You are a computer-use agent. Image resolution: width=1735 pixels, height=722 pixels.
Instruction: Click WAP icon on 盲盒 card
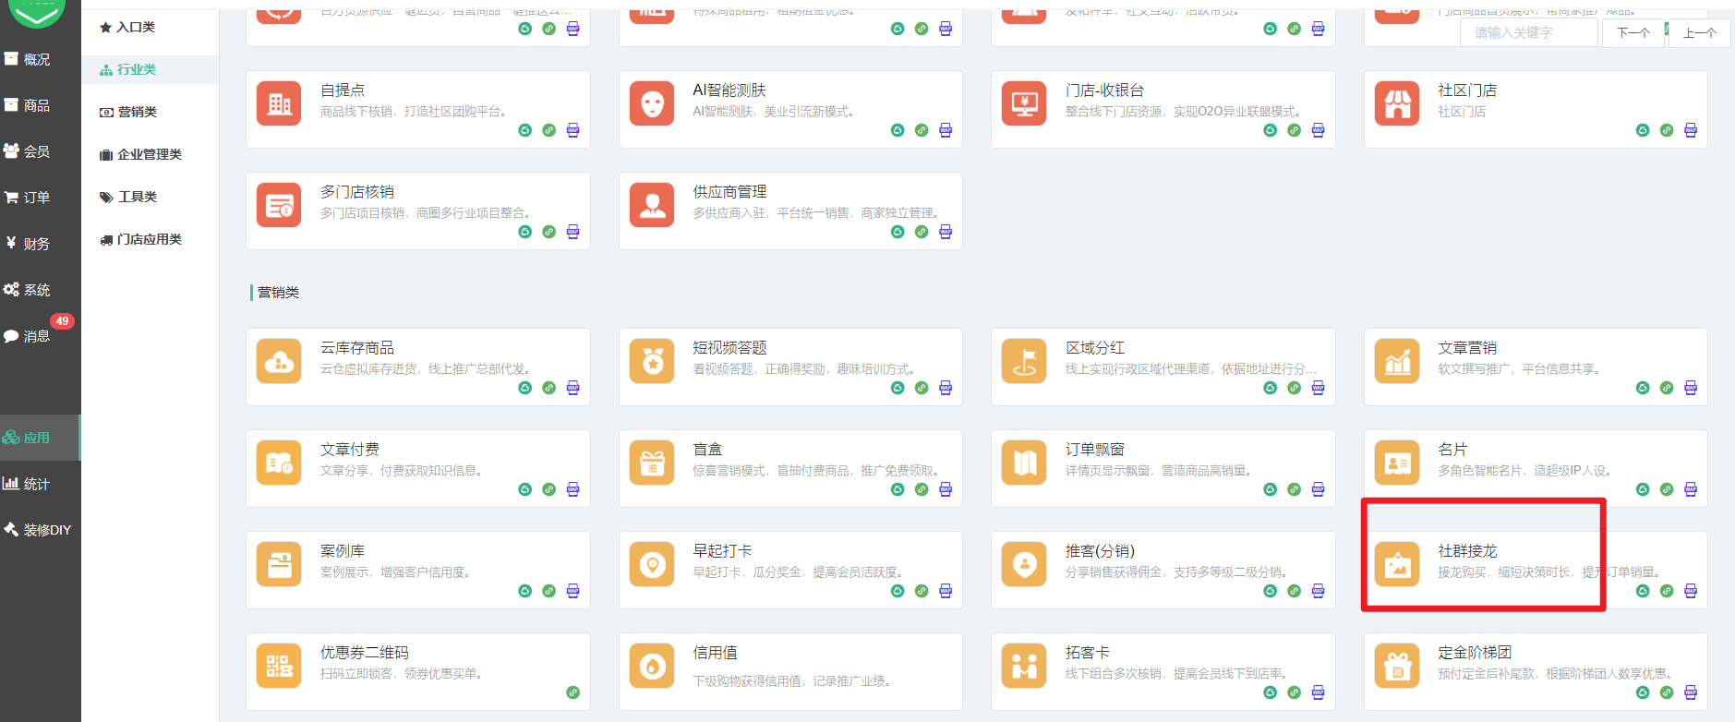pyautogui.click(x=946, y=489)
